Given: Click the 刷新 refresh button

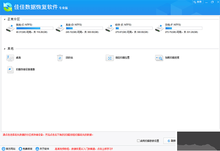Looking at the screenshot, I should pos(169,141).
